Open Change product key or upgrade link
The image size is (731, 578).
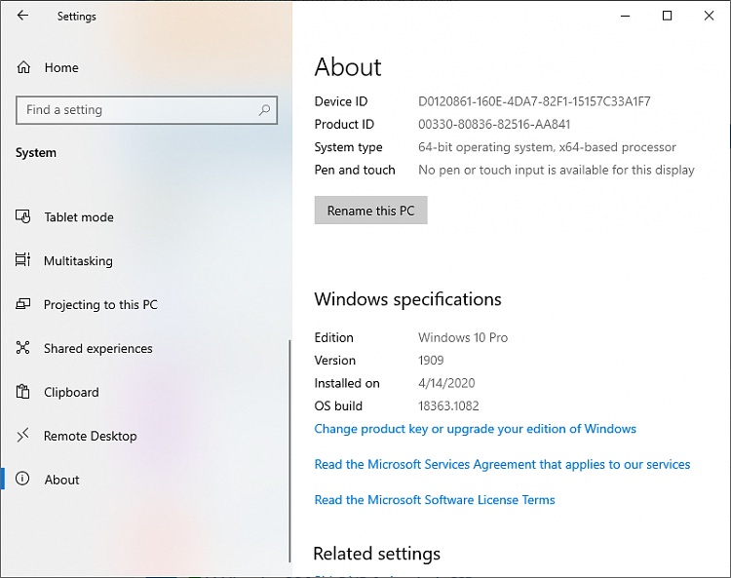pyautogui.click(x=475, y=429)
